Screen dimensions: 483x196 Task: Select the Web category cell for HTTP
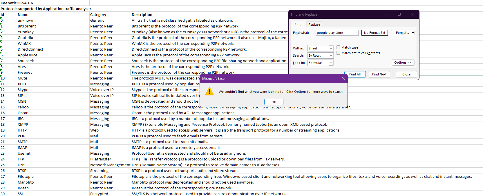click(x=110, y=130)
